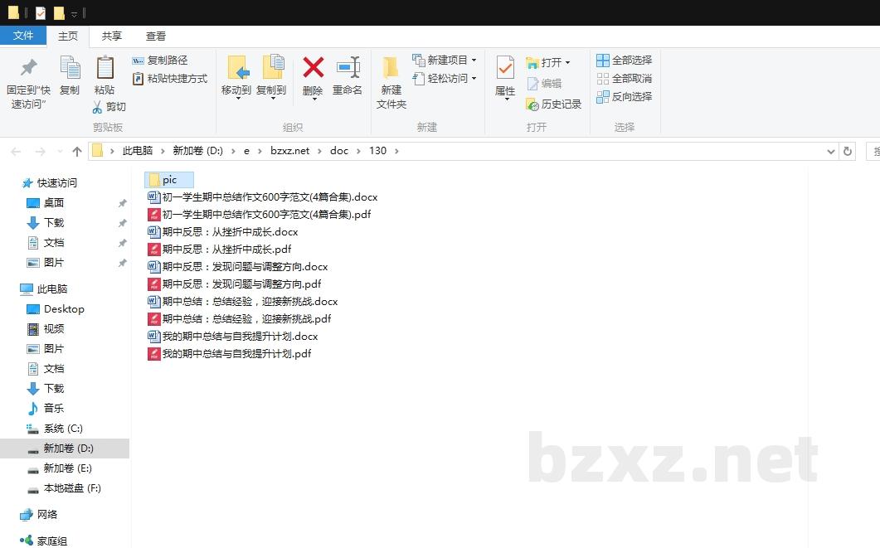Click Invert Selection option
Screen dimensions: 880x548
click(x=625, y=97)
